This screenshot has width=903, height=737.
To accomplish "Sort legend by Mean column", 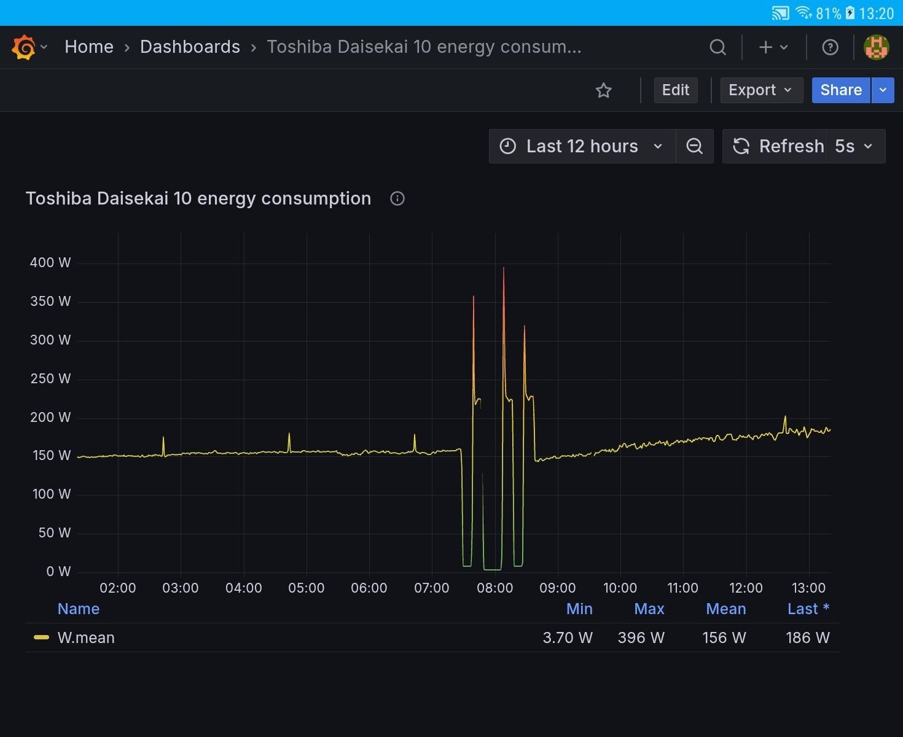I will click(x=726, y=609).
